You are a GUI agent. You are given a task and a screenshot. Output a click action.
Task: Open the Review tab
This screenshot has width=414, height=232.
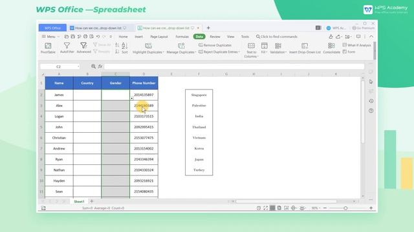(215, 37)
